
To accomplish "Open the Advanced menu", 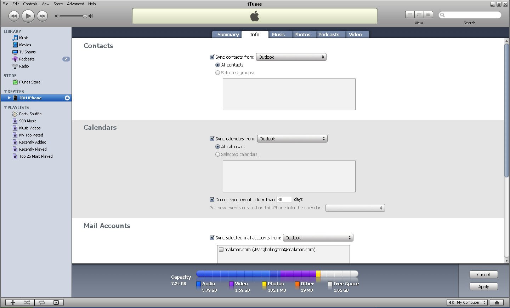I will click(x=75, y=4).
